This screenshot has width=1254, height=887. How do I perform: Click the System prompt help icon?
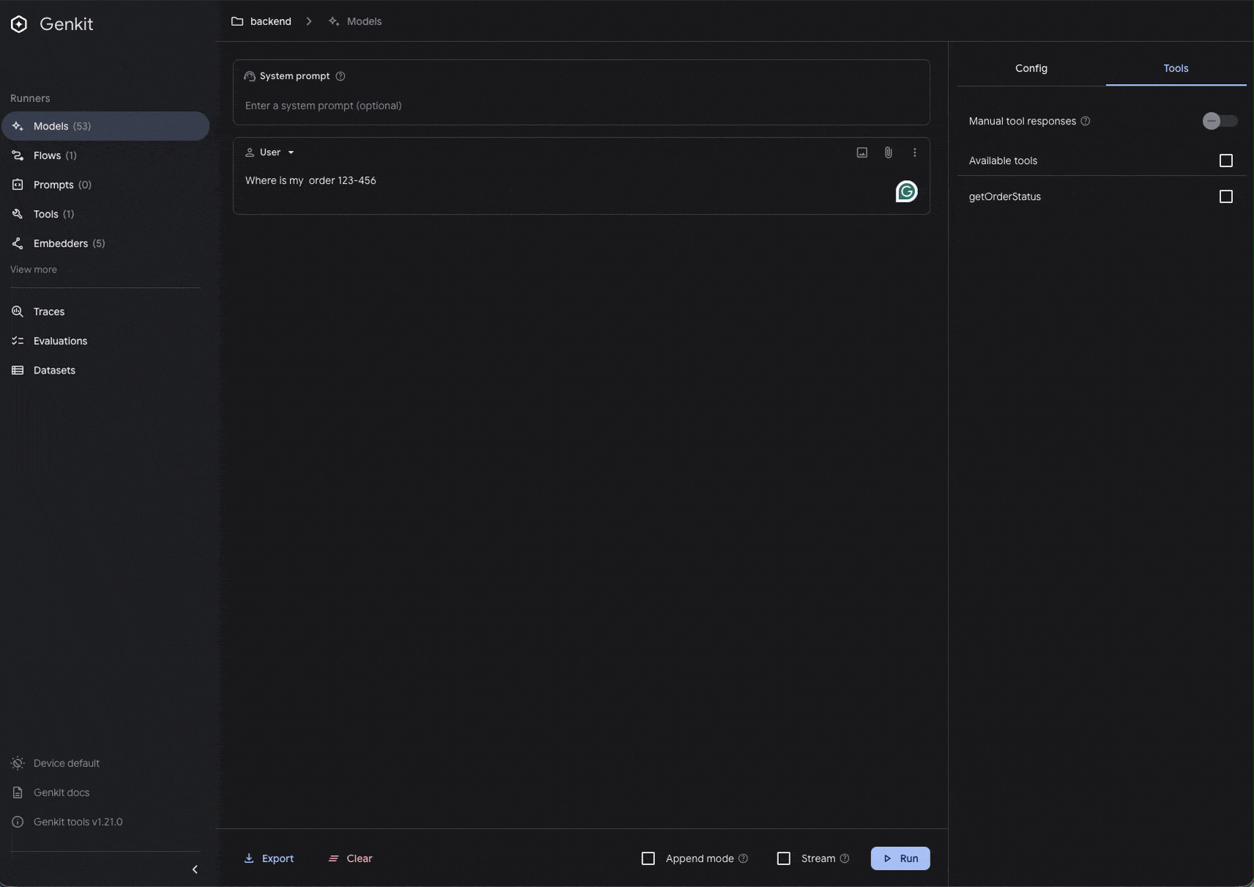coord(340,76)
